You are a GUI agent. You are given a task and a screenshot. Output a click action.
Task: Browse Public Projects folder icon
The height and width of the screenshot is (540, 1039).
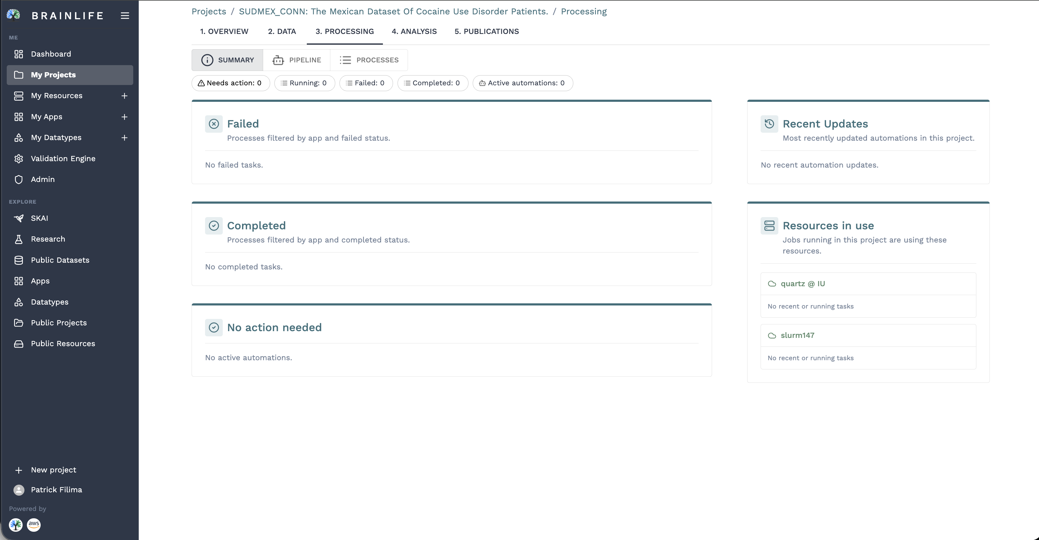(19, 323)
